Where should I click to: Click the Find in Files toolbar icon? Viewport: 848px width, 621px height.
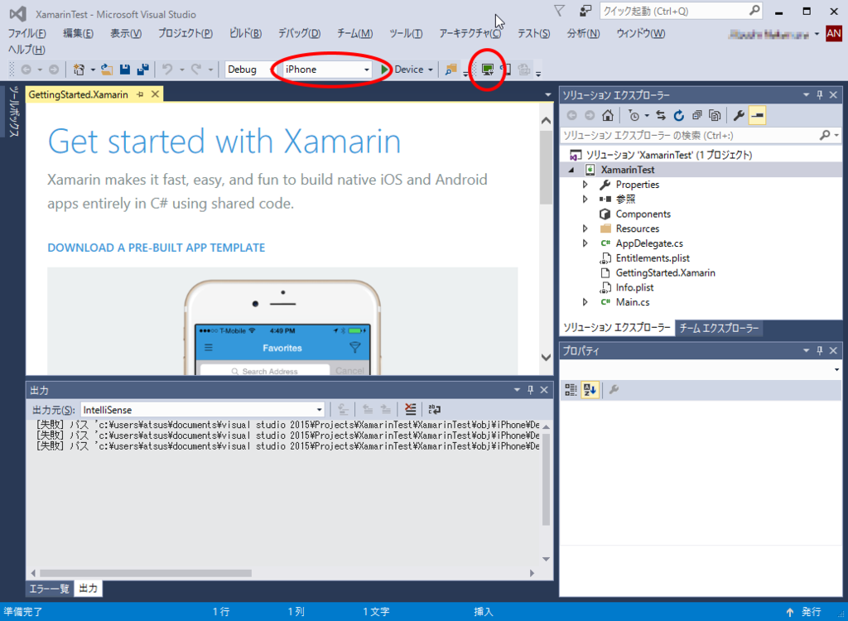click(x=450, y=70)
